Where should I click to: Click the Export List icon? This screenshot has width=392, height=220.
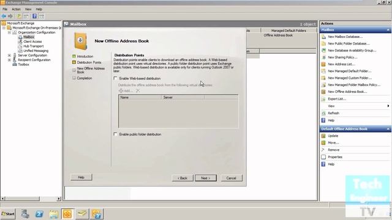click(323, 99)
